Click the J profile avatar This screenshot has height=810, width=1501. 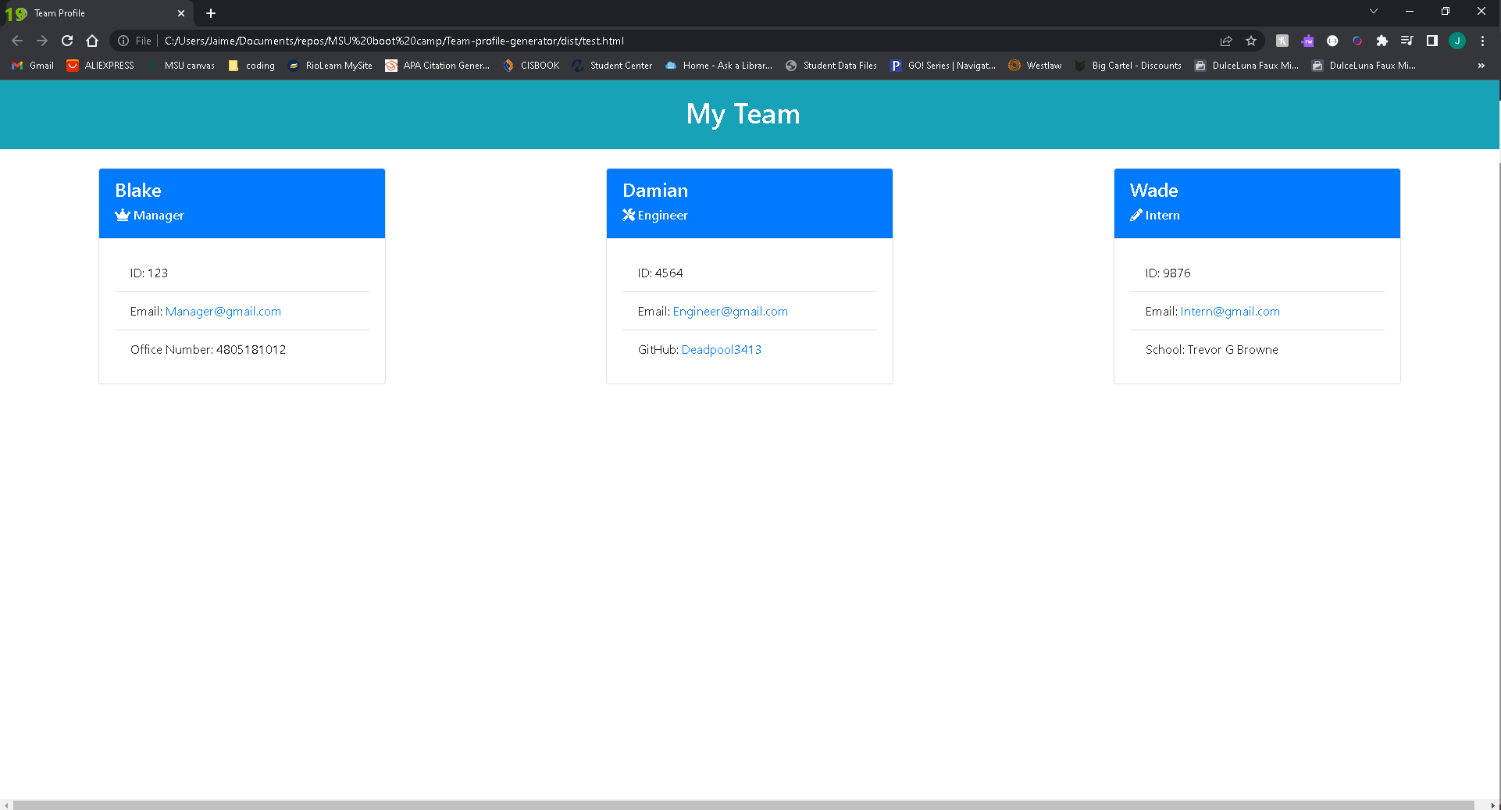[1457, 41]
